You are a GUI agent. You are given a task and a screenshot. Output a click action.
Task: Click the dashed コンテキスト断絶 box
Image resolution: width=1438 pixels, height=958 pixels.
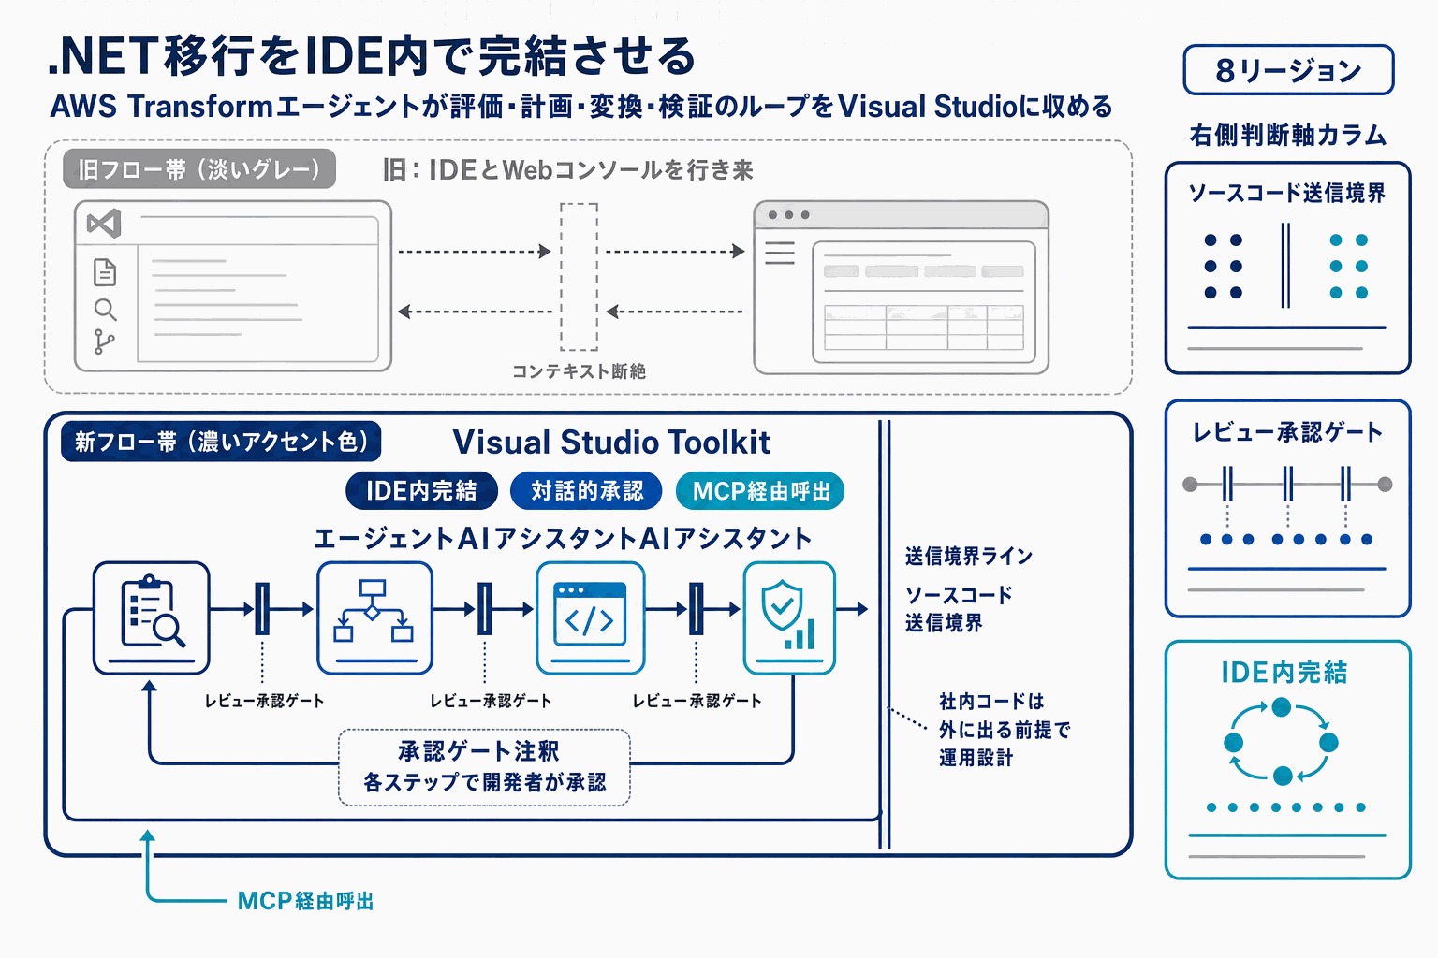(x=580, y=277)
